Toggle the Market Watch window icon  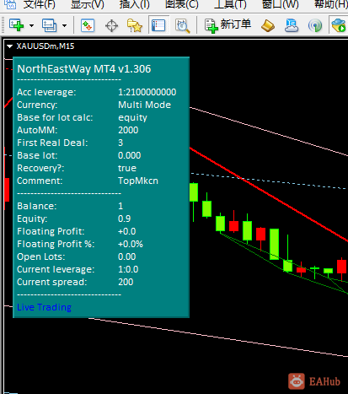coord(88,25)
